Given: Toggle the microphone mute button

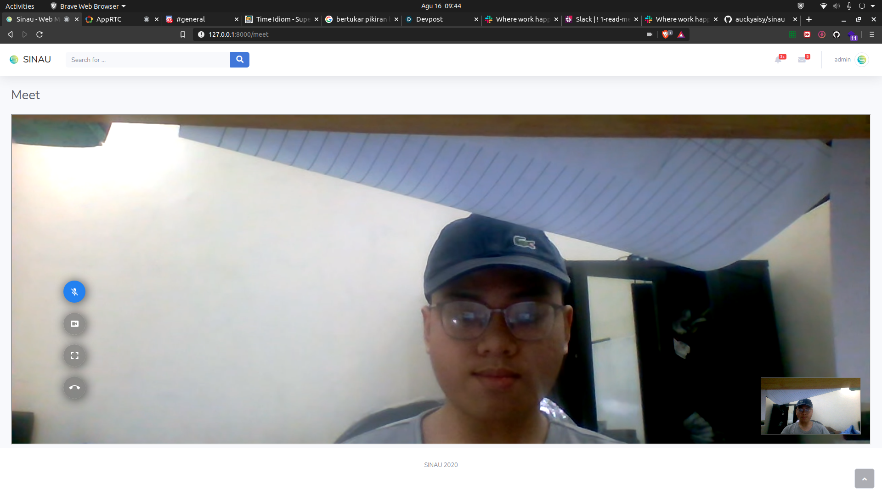Looking at the screenshot, I should (x=74, y=292).
